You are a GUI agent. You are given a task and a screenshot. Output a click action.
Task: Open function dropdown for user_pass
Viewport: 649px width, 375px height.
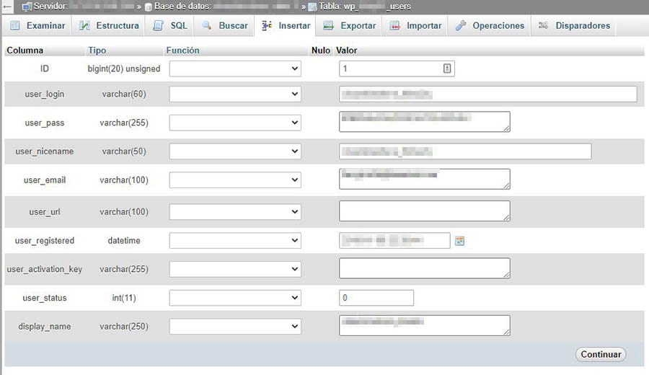235,123
